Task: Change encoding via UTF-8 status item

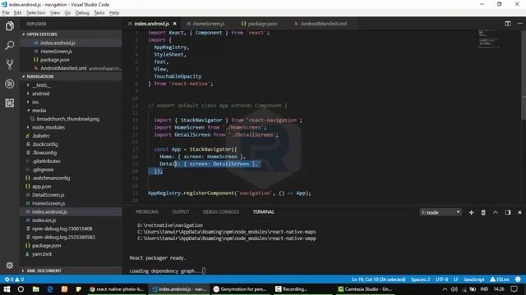Action: (442, 279)
